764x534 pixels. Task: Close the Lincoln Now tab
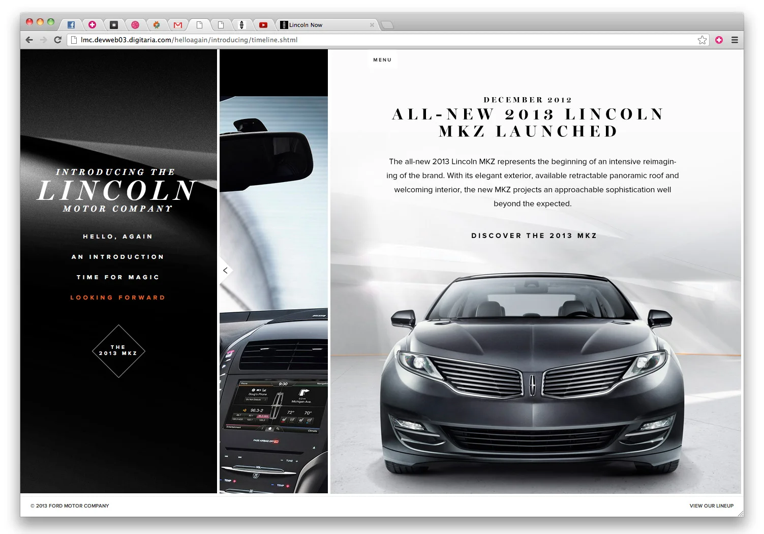tap(372, 25)
